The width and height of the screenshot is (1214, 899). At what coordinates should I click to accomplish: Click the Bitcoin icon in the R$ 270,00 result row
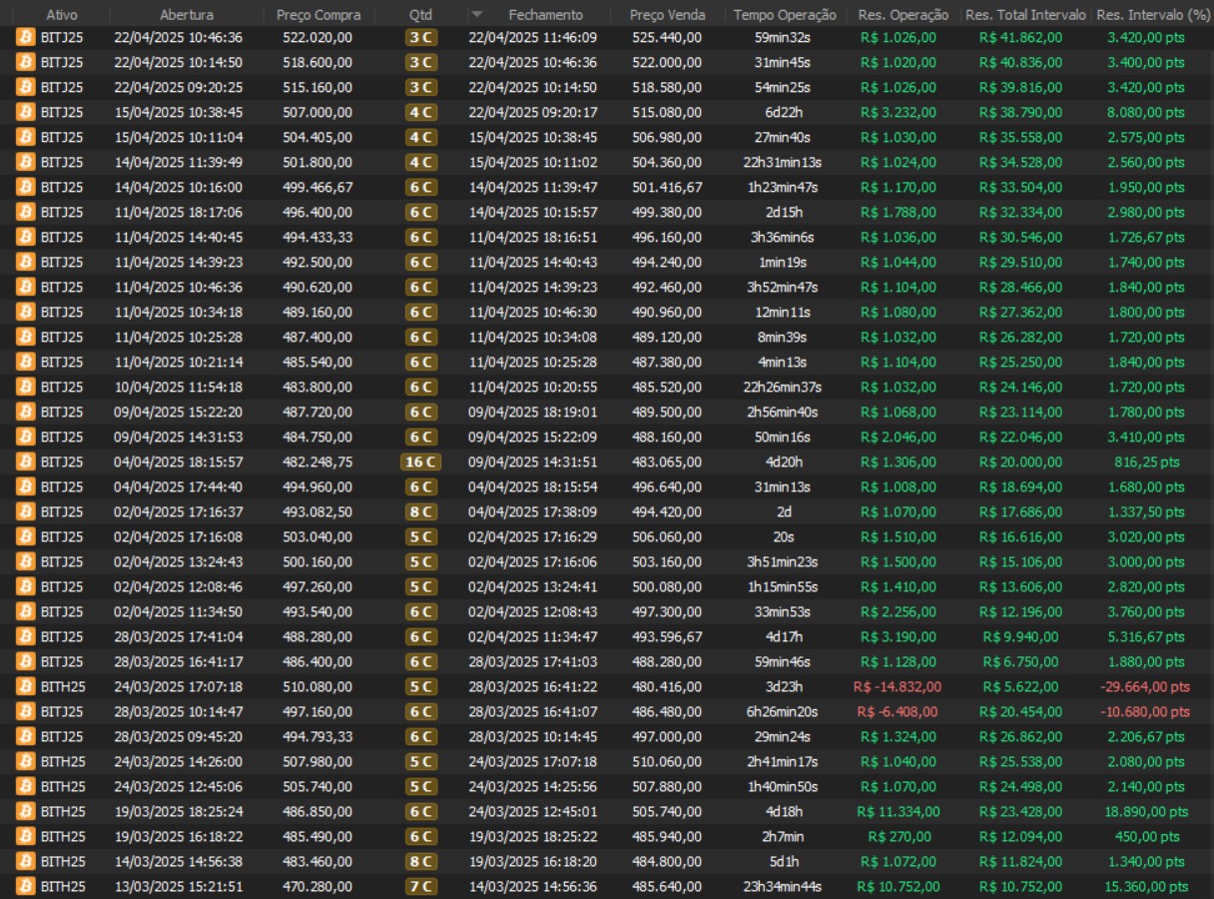click(25, 836)
